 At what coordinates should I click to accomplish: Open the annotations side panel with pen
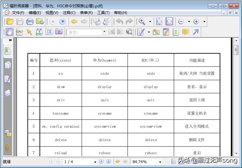tap(8, 79)
